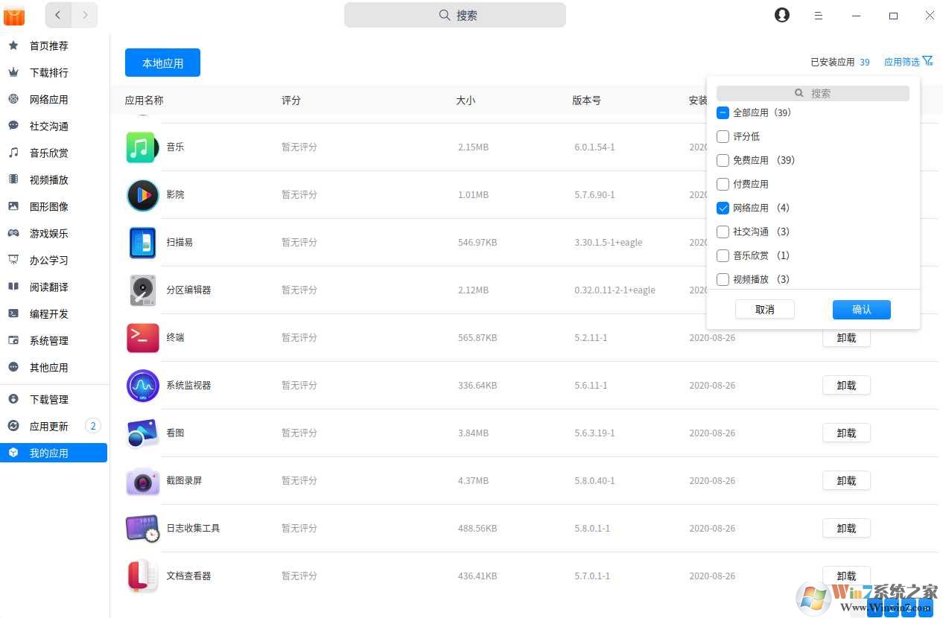Viewport: 943px width, 618px height.
Task: Click the 终端 (Terminal) app icon
Action: click(x=142, y=337)
